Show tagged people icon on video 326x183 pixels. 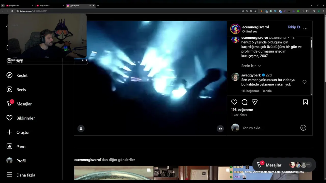81,129
